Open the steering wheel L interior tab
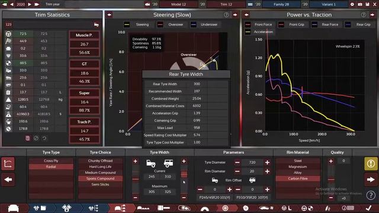The width and height of the screenshot is (379, 213). [287, 208]
